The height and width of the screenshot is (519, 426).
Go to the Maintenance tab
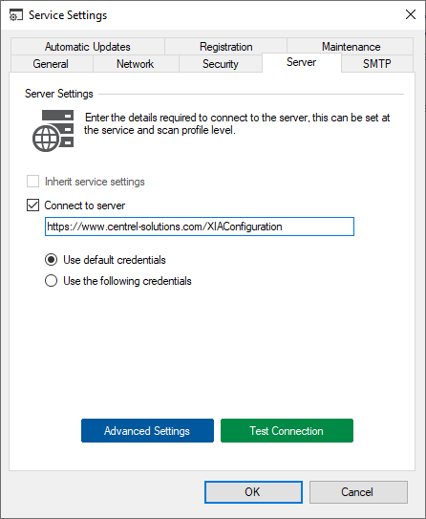[351, 46]
